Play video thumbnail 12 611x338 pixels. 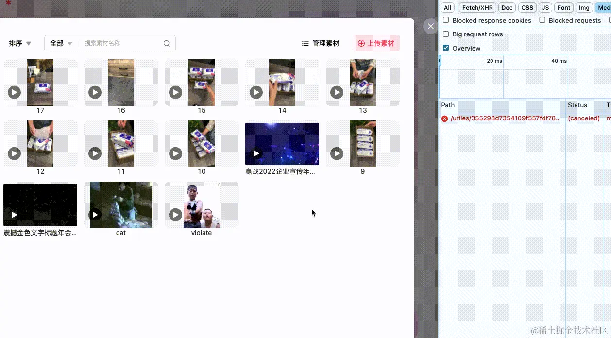[15, 153]
